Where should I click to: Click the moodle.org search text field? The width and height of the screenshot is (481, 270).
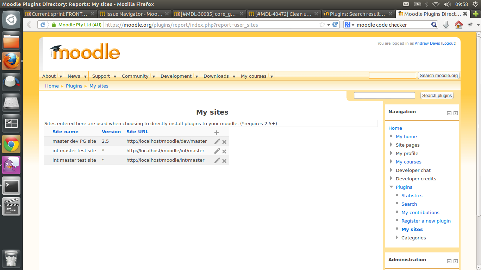pyautogui.click(x=393, y=76)
